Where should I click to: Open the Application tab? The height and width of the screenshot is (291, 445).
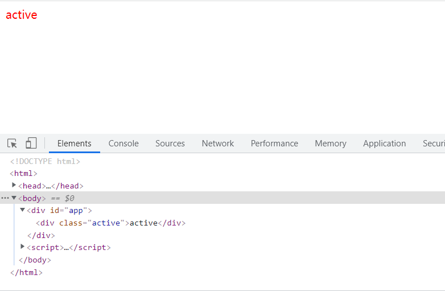385,144
